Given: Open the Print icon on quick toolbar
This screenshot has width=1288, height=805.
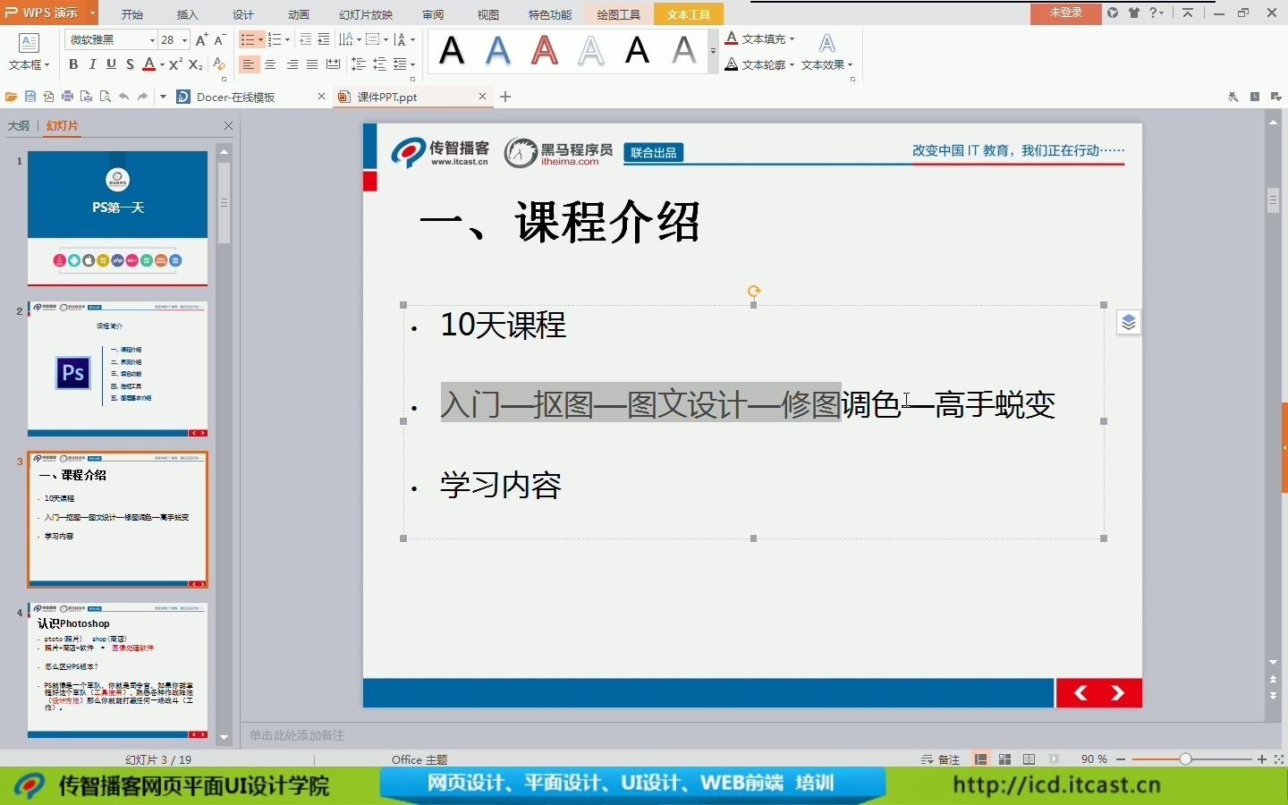Looking at the screenshot, I should point(67,97).
